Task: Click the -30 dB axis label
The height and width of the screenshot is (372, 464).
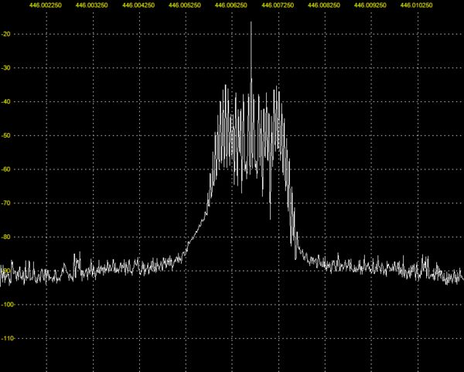Action: tap(6, 68)
